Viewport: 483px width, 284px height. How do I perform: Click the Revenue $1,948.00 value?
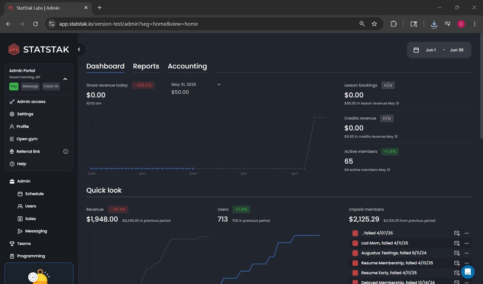(102, 219)
